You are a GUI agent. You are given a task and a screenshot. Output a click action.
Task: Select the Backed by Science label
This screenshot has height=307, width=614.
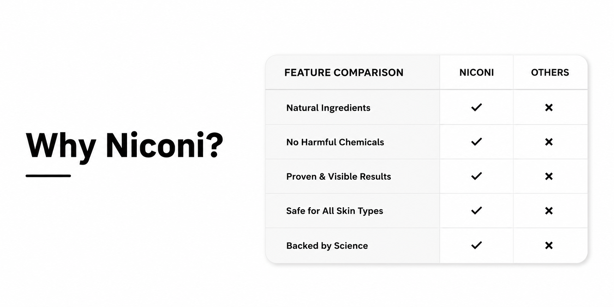[327, 246]
